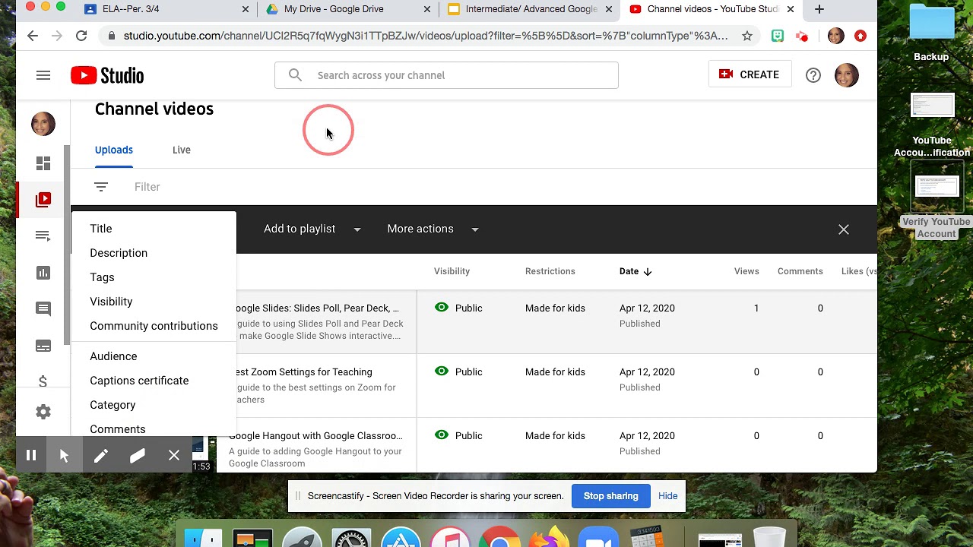The image size is (973, 547).
Task: Switch to the Uploads tab
Action: pos(114,150)
